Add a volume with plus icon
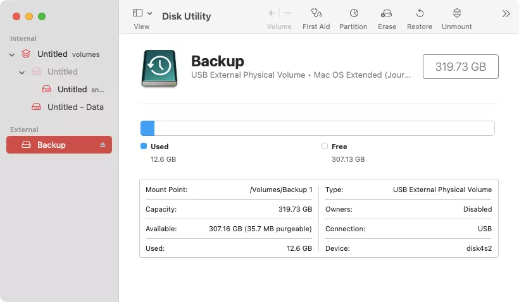Viewport: 519px width, 302px height. point(271,13)
